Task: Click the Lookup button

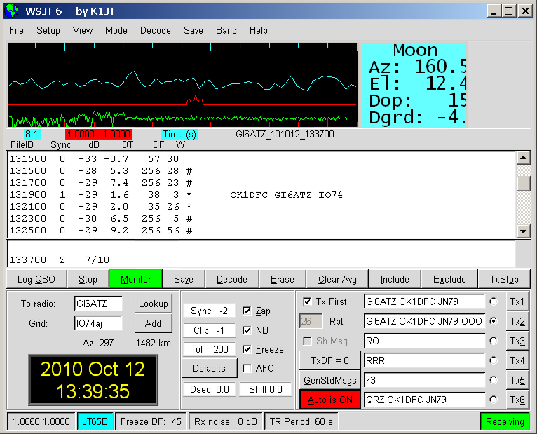Action: [153, 304]
